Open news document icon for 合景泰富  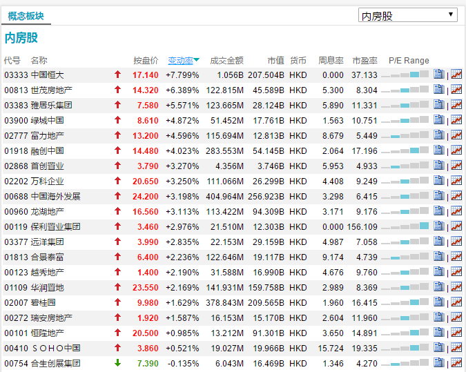(439, 257)
